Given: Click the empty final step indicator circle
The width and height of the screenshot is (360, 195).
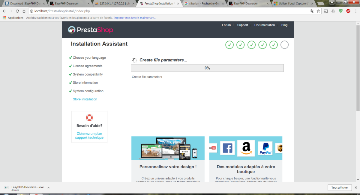Looking at the screenshot, I should [x=284, y=45].
